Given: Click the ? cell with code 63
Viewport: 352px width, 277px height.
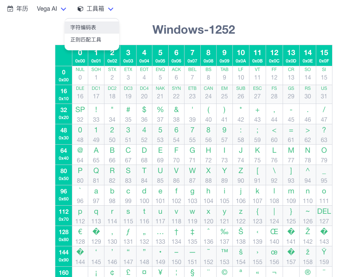Looking at the screenshot, I should pyautogui.click(x=324, y=134).
